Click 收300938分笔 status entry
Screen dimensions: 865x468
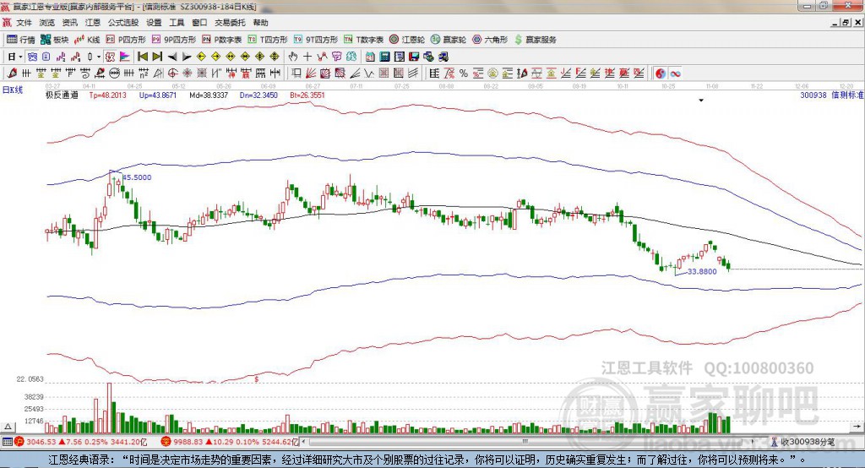click(803, 442)
